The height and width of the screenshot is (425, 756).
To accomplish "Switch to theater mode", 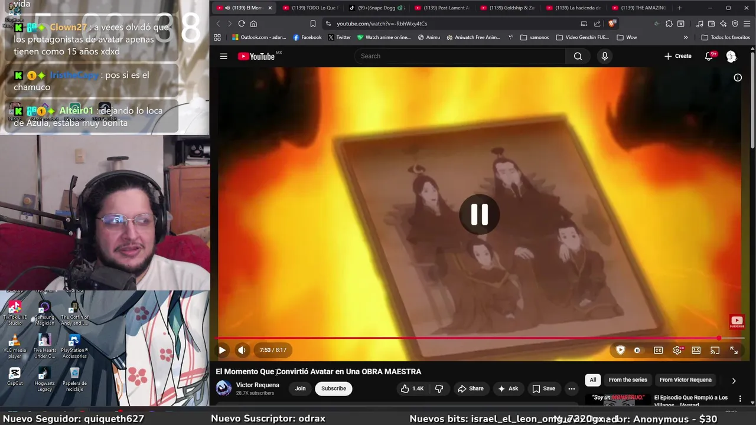I will click(x=696, y=350).
